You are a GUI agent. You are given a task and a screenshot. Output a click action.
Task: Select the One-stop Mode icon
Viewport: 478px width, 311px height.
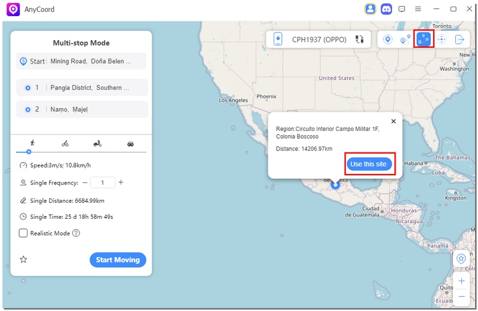pyautogui.click(x=406, y=39)
